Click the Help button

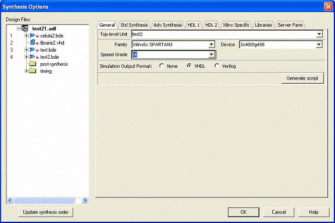(x=313, y=212)
